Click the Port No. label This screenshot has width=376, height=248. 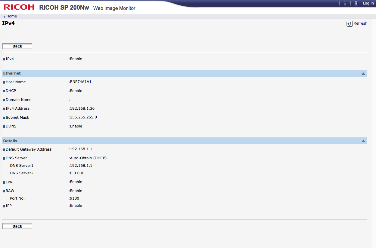pyautogui.click(x=17, y=198)
